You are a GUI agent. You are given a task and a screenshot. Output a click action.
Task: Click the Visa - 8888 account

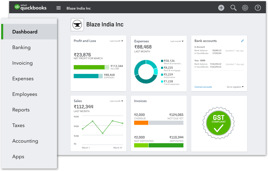click(200, 61)
